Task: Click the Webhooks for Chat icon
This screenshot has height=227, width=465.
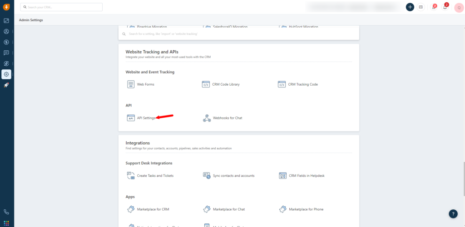Action: (x=207, y=118)
